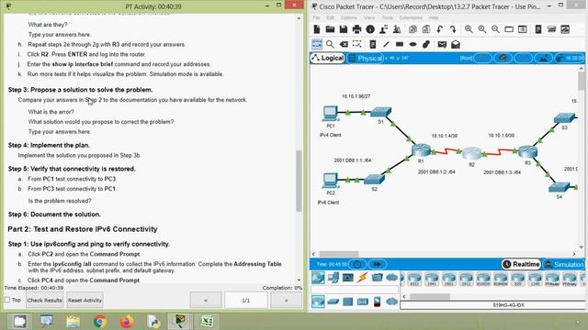This screenshot has width=588, height=330.
Task: Open PC1 on the topology
Action: 331,113
